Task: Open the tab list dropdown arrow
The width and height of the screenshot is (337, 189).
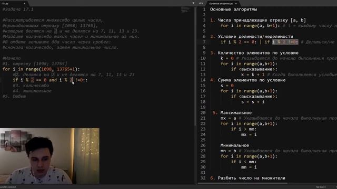Action: point(193,3)
